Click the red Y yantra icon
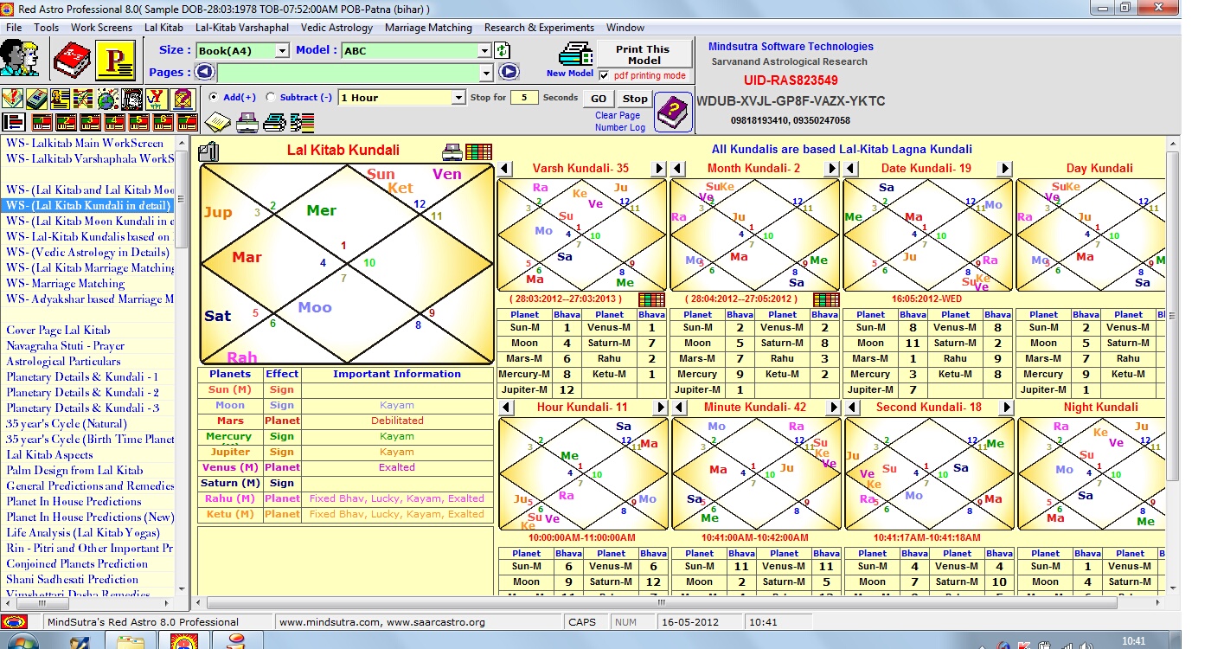This screenshot has height=649, width=1211. pos(156,99)
